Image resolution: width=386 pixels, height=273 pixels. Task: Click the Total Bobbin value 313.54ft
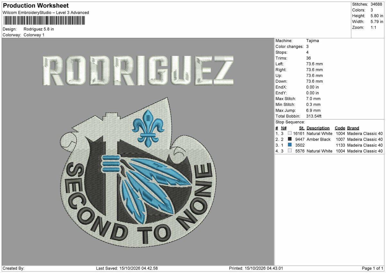coord(314,116)
